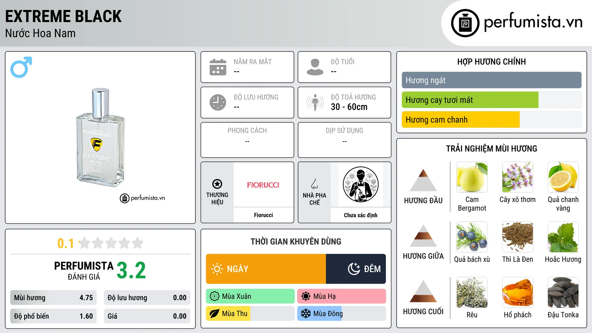
Task: Click the Quả bách xù note image
Action: tap(472, 237)
